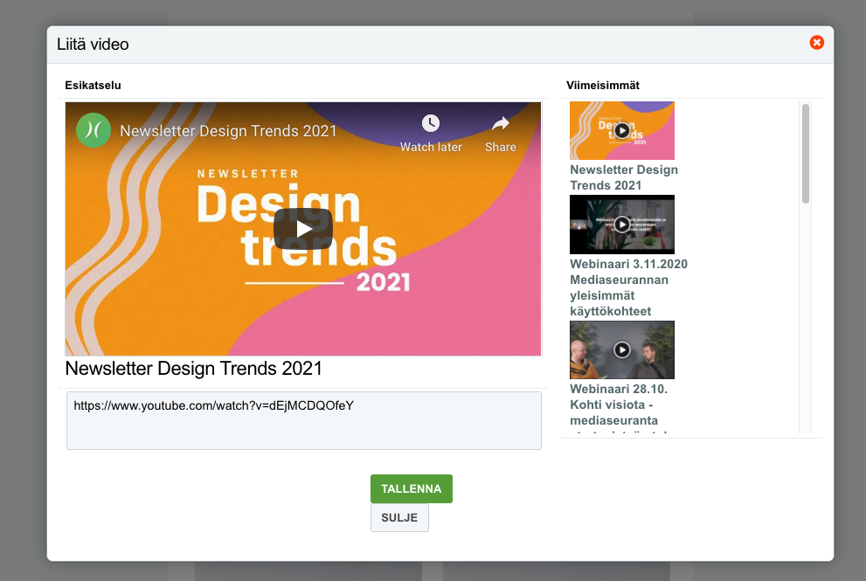866x581 pixels.
Task: Click the Share arrow icon on video
Action: [501, 124]
